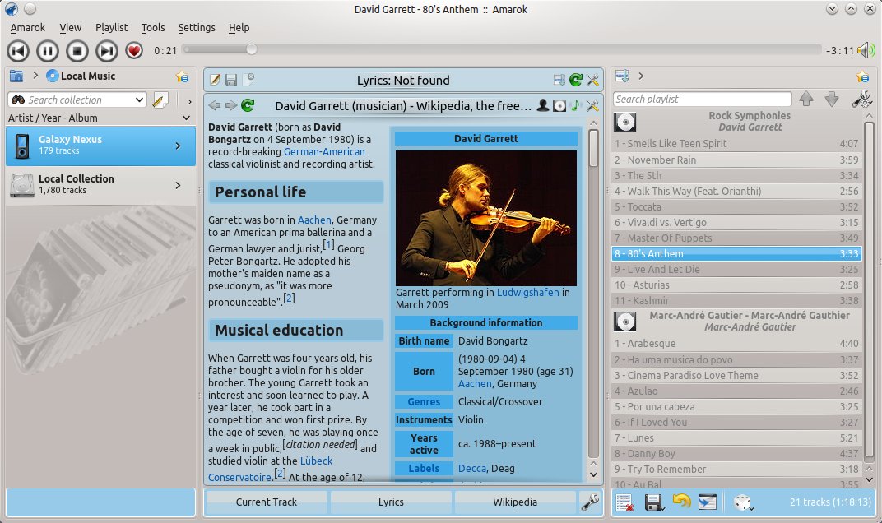Open the Settings menu
The width and height of the screenshot is (882, 523).
197,28
